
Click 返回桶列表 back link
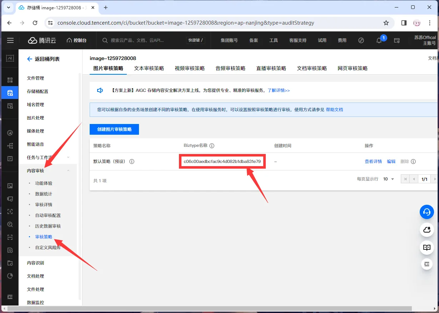coord(43,59)
